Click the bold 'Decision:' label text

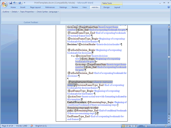point(72,45)
